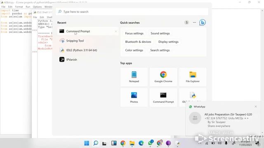
Task: Open WhatsApp from the taskbar
Action: 150,143
